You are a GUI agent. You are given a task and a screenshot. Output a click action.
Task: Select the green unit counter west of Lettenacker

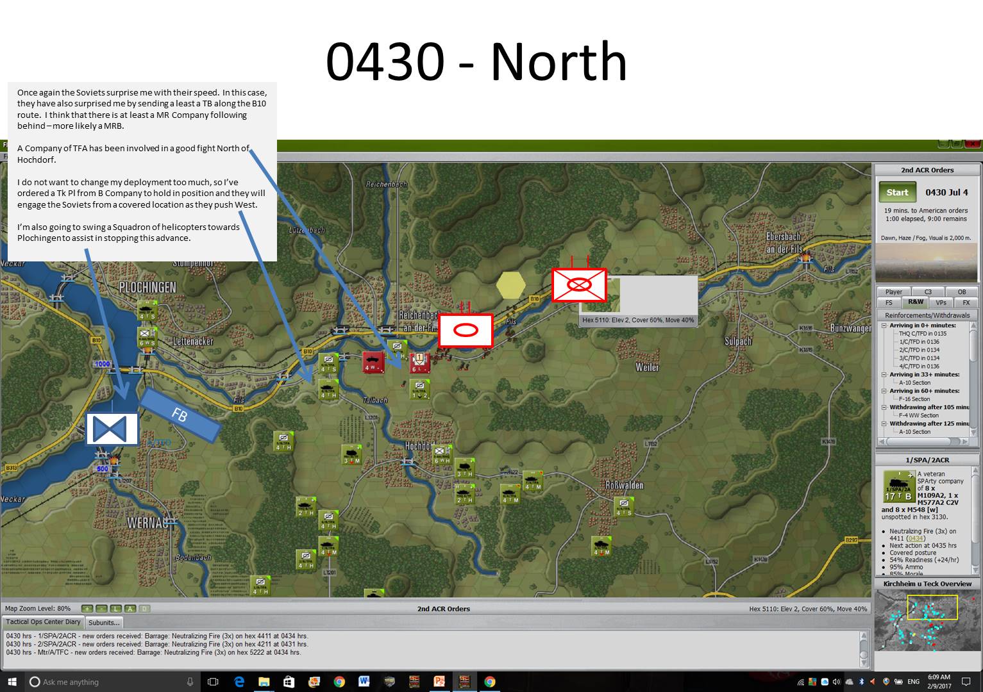tap(147, 337)
